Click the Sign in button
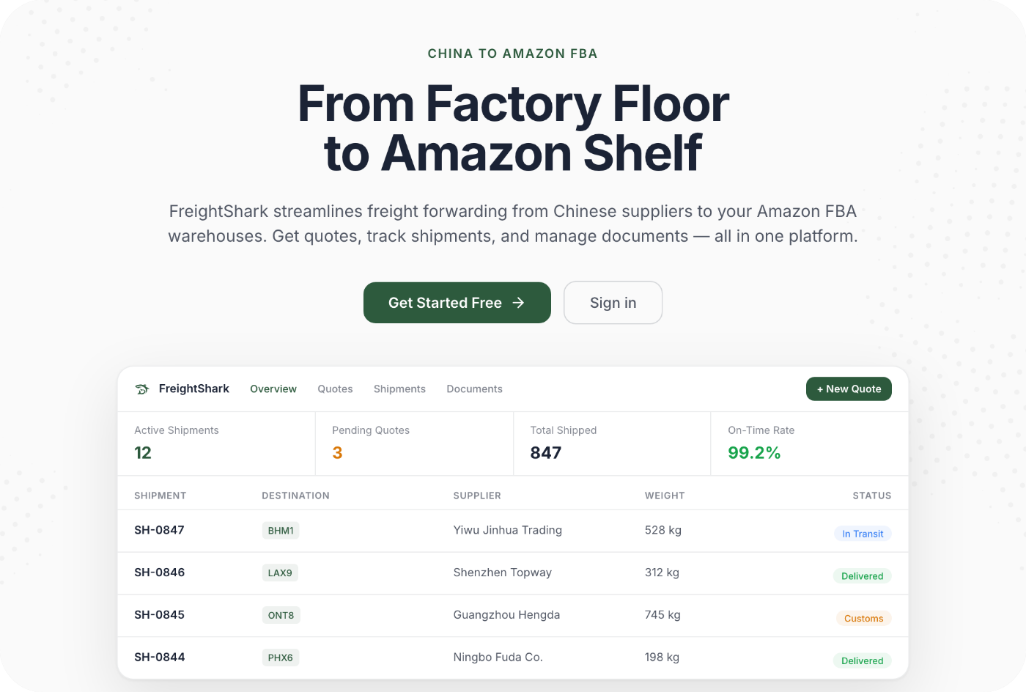This screenshot has height=692, width=1026. click(x=613, y=303)
